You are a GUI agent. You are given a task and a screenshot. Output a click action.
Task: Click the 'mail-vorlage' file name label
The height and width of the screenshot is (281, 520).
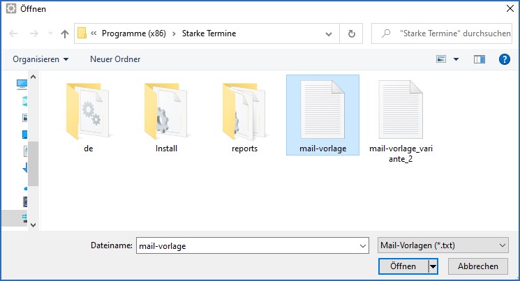tap(322, 149)
